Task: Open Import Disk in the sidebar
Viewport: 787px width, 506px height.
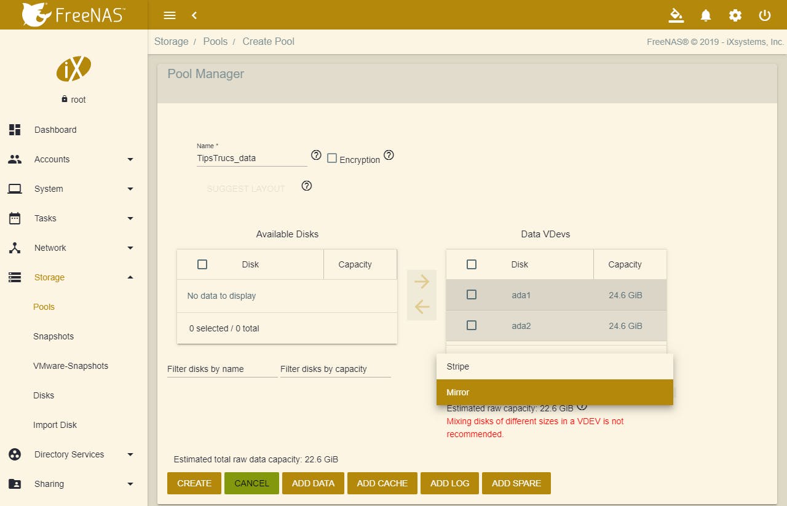Action: 55,425
